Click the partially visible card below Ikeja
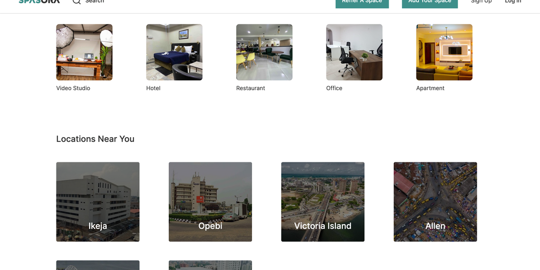 [98, 265]
